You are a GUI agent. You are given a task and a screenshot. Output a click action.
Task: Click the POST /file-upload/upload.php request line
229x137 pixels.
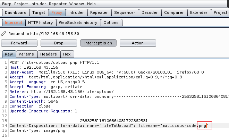pos(54,62)
